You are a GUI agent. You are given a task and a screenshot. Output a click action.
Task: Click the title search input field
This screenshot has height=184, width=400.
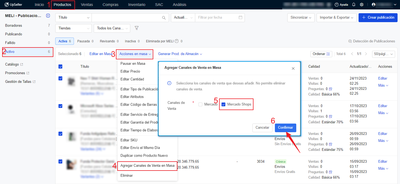click(x=126, y=18)
